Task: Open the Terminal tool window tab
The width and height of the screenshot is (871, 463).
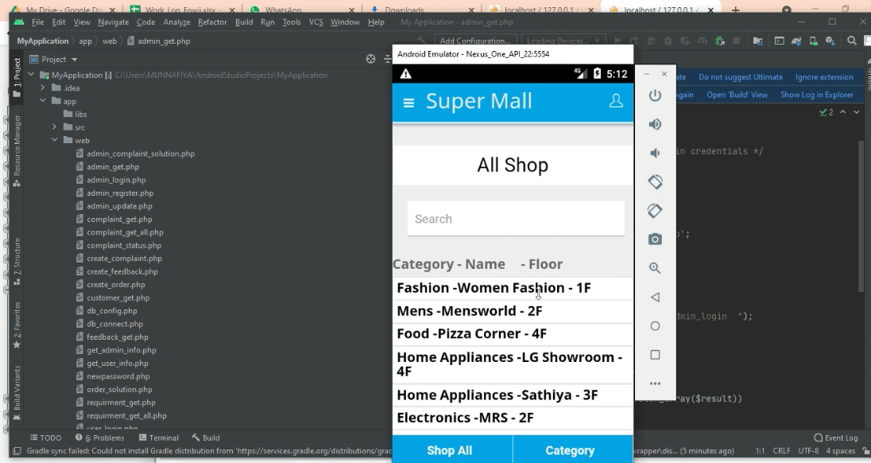Action: coord(159,438)
